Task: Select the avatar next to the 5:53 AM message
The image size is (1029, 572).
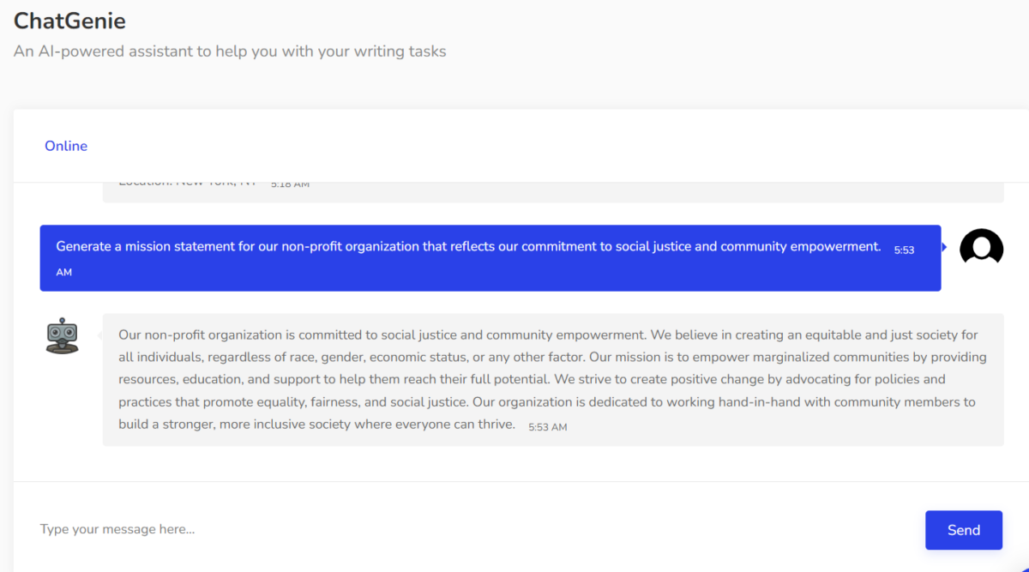Action: [980, 247]
